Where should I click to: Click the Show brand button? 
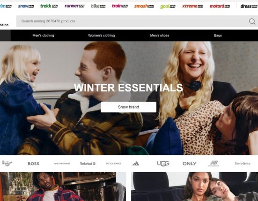[128, 107]
